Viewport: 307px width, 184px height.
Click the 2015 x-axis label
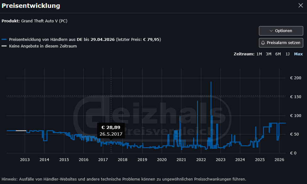tap(64, 159)
